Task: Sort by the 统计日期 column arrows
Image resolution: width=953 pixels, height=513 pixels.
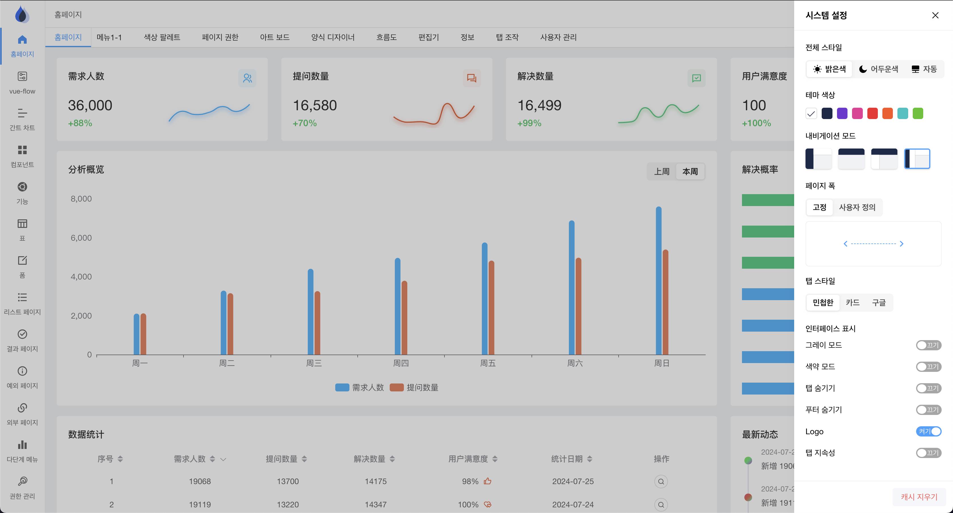Action: [590, 459]
